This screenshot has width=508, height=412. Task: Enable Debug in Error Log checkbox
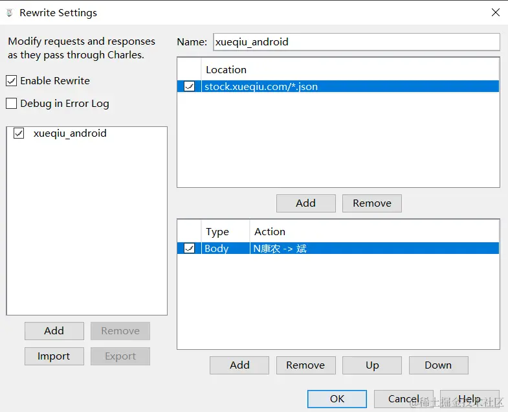[x=12, y=104]
